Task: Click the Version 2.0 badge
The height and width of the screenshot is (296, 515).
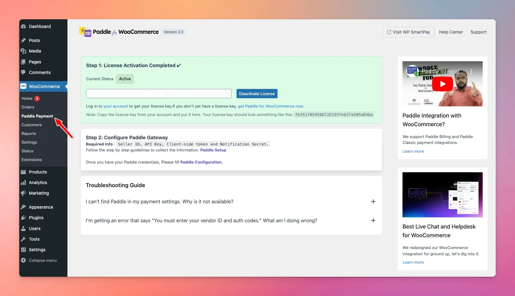Action: point(173,32)
